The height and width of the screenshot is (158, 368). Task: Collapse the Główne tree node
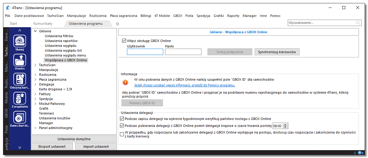pos(35,31)
